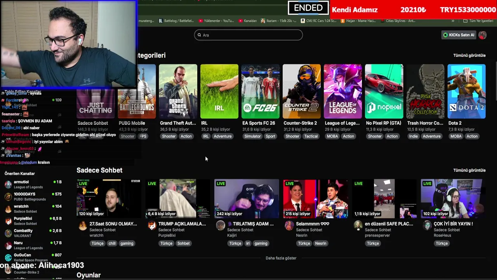The image size is (497, 280).
Task: Select the MOBA tag under Dota 2
Action: tap(456, 136)
